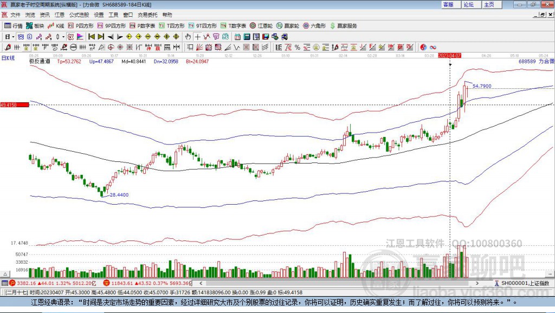Image resolution: width=555 pixels, height=313 pixels.
Task: Open the 窗口 menu
Action: point(128,15)
